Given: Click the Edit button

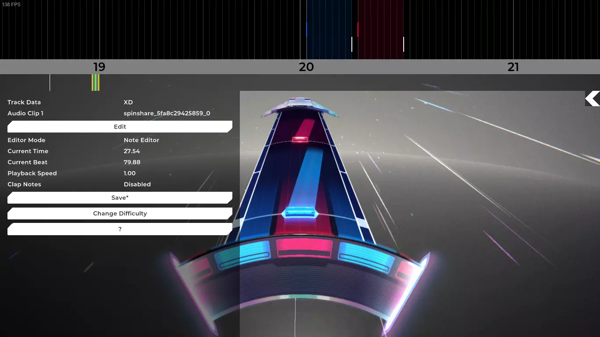Looking at the screenshot, I should [120, 126].
